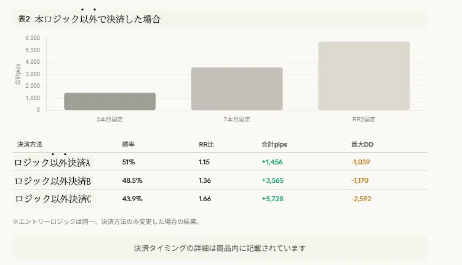The height and width of the screenshot is (265, 462).
Task: Click the ロジック以外決済C row label
Action: 53,199
